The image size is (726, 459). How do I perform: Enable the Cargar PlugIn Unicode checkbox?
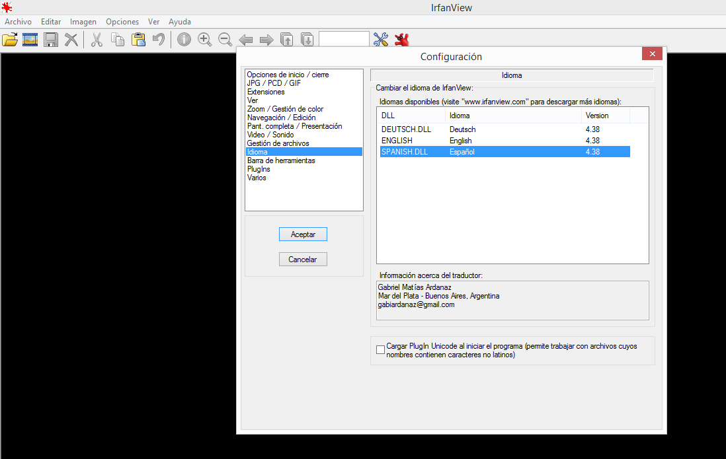point(381,350)
